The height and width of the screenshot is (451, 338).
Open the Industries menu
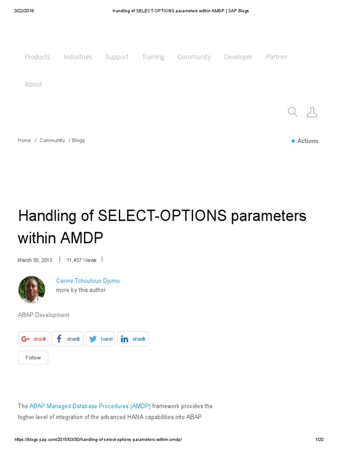coord(78,57)
